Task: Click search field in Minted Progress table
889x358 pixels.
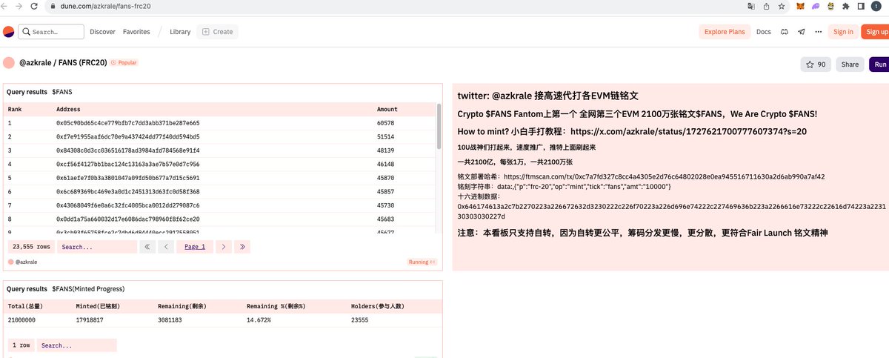Action: 76,345
